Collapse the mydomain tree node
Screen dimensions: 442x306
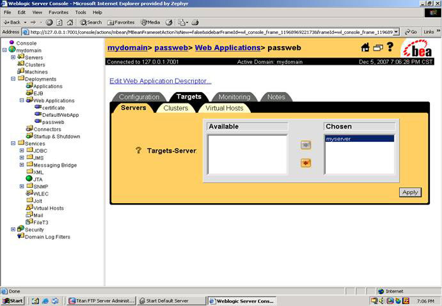(x=4, y=50)
